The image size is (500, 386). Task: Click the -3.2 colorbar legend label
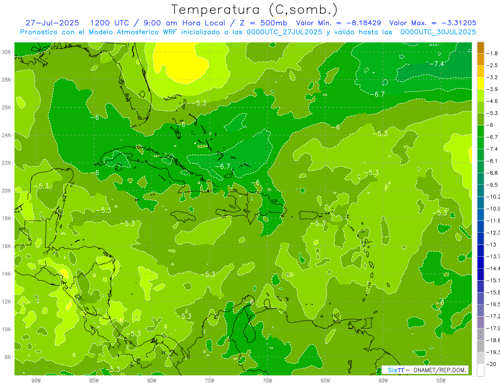(x=492, y=77)
